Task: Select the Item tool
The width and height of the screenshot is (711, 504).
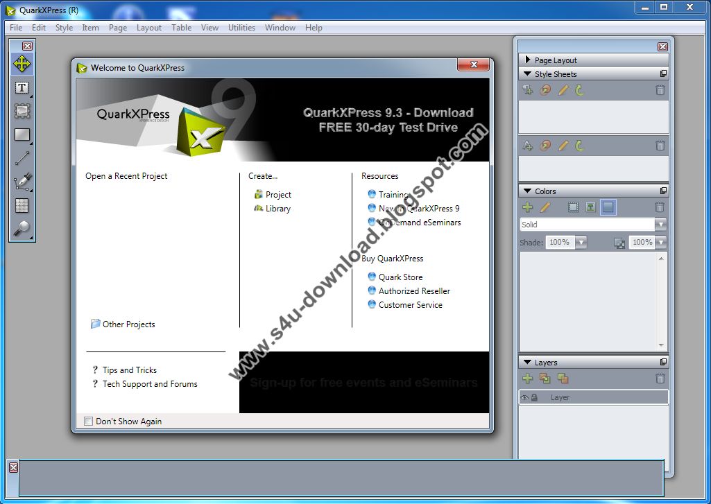Action: tap(22, 62)
